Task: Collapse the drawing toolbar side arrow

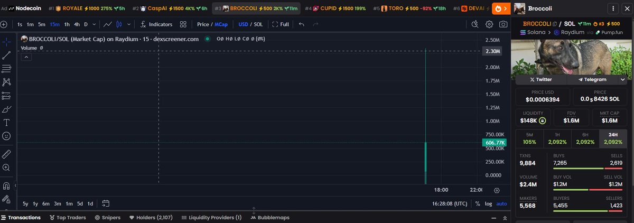Action: 15,185
